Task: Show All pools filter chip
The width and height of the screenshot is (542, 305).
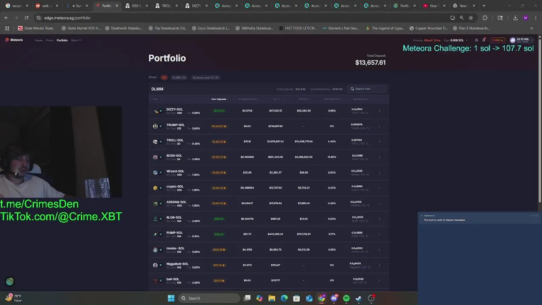Action: tap(164, 78)
